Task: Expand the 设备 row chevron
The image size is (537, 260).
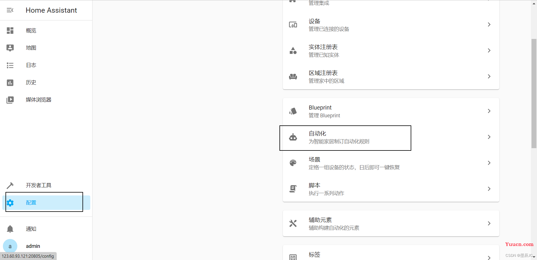Action: [489, 25]
